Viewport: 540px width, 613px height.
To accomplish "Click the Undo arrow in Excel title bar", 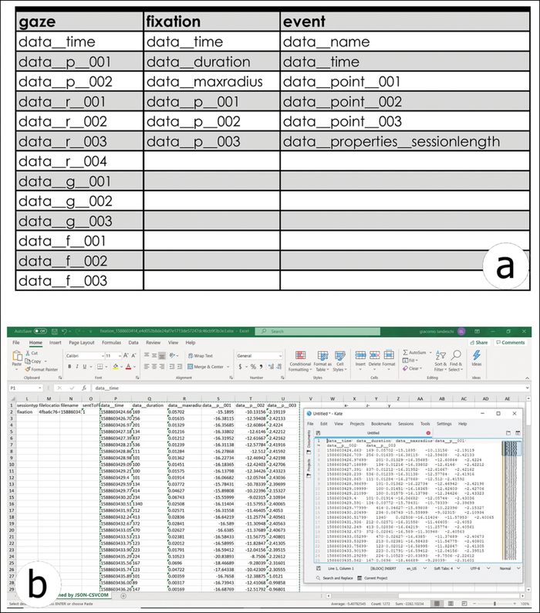I will click(x=65, y=331).
